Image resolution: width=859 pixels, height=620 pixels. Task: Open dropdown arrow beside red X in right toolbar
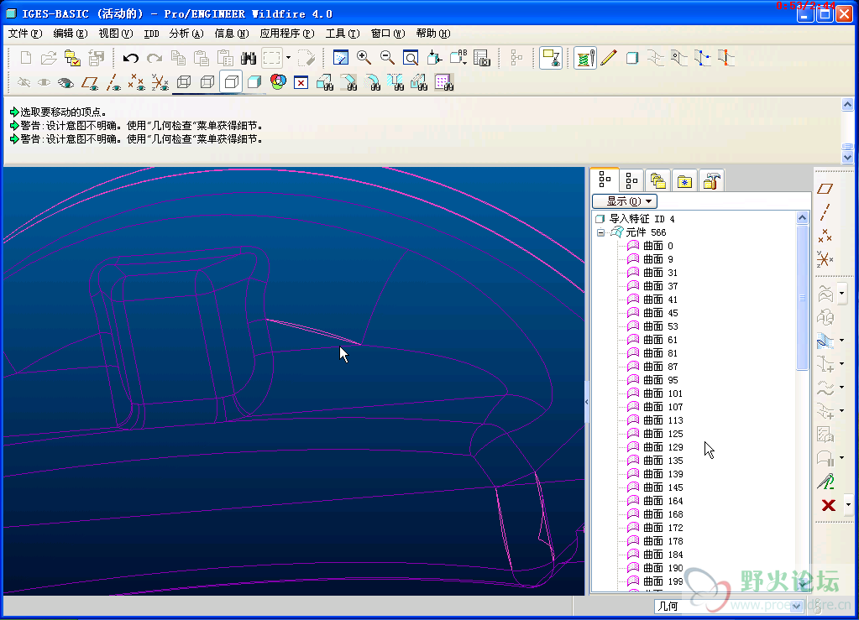click(848, 504)
